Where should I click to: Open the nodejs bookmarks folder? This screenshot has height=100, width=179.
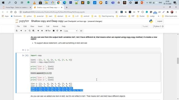[151, 16]
